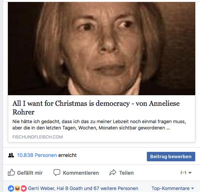
Task: Open the Top-Kommentare sorting dropdown
Action: click(173, 188)
